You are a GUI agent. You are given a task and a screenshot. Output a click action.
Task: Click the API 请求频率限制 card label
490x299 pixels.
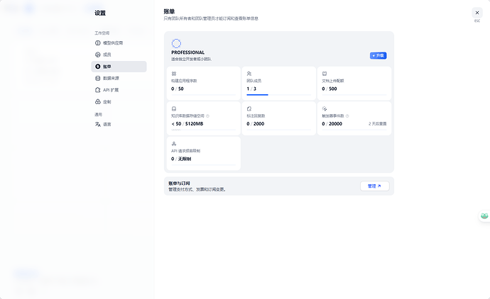(x=185, y=151)
